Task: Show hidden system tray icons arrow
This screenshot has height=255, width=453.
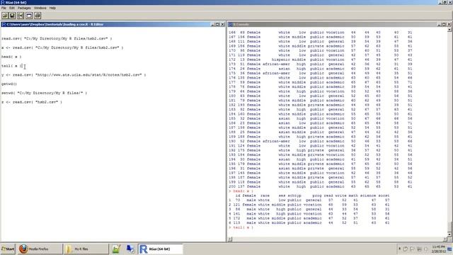Action: pyautogui.click(x=399, y=249)
